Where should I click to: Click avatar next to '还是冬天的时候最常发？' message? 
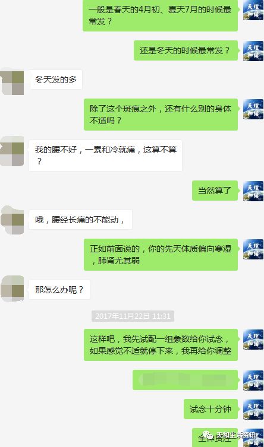(253, 51)
